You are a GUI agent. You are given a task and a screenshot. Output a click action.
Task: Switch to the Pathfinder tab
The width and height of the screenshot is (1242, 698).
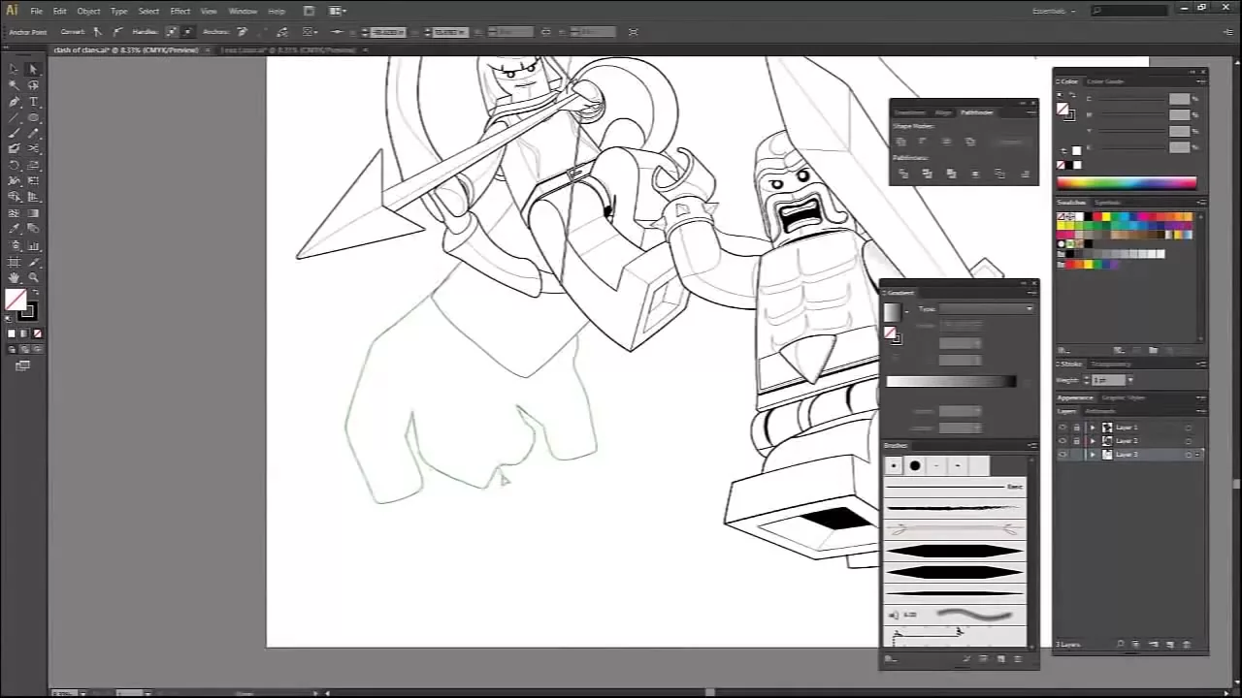click(977, 112)
